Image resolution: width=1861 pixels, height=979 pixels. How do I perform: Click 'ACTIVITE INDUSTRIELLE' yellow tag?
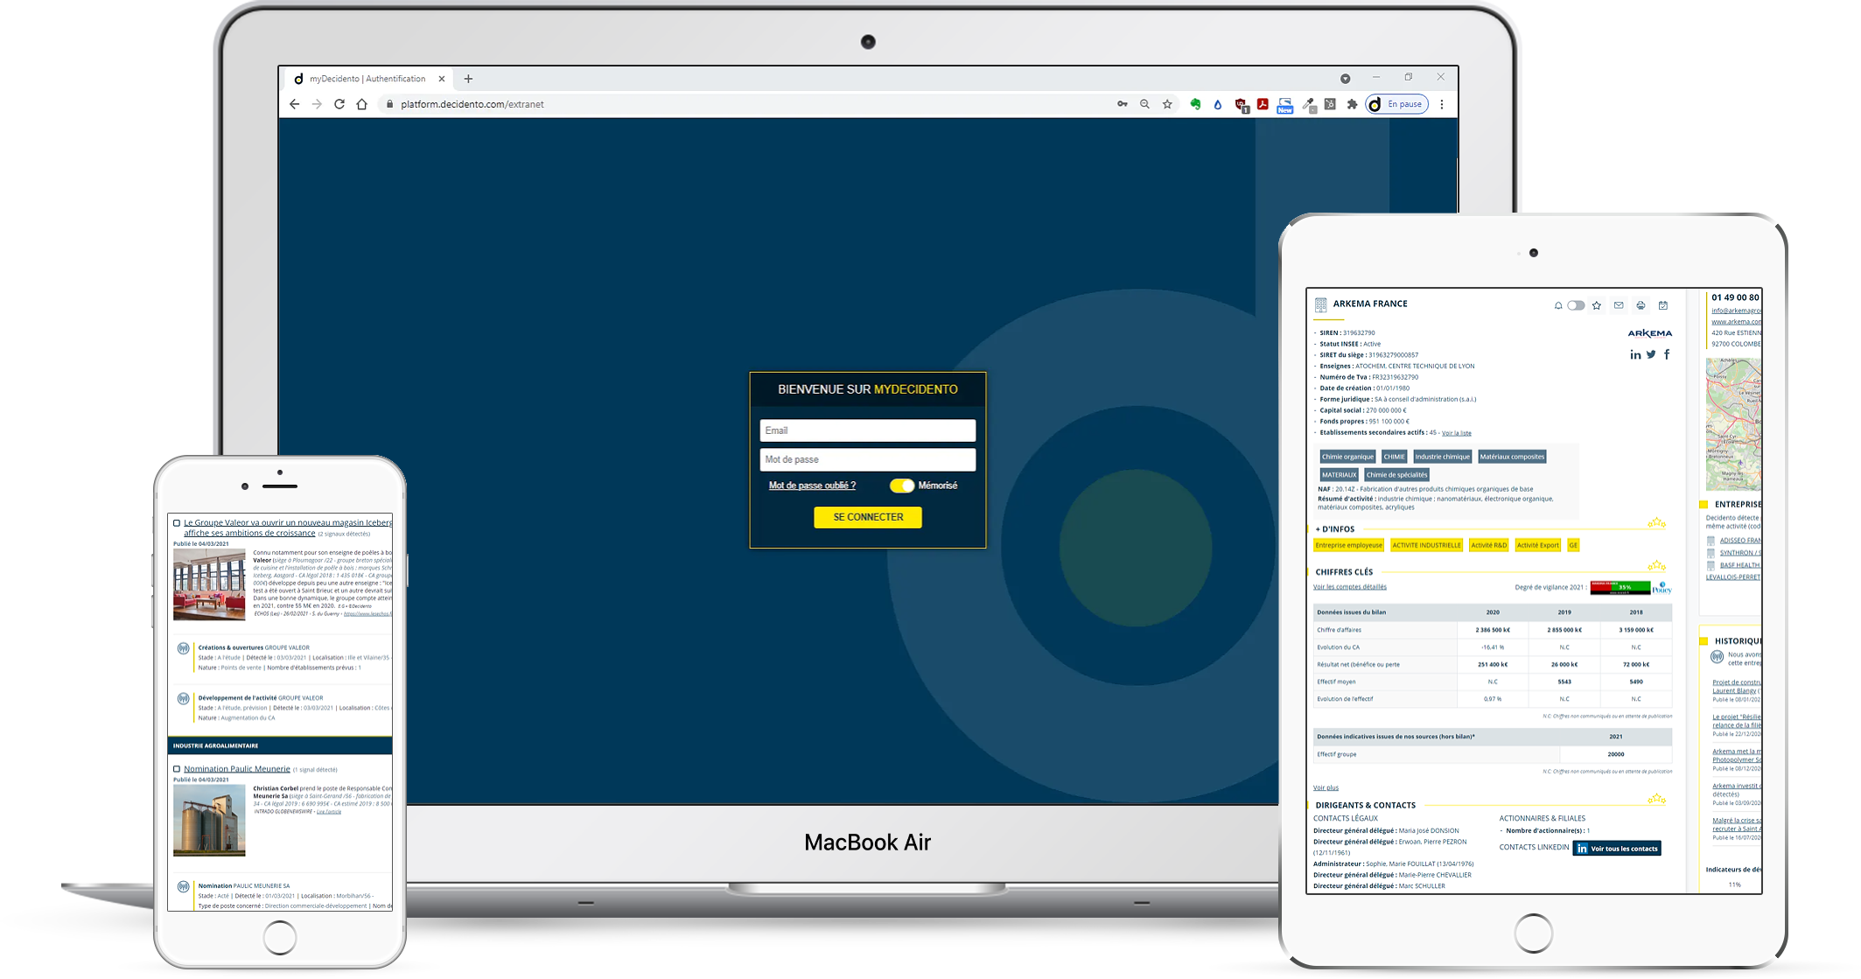[x=1426, y=545]
